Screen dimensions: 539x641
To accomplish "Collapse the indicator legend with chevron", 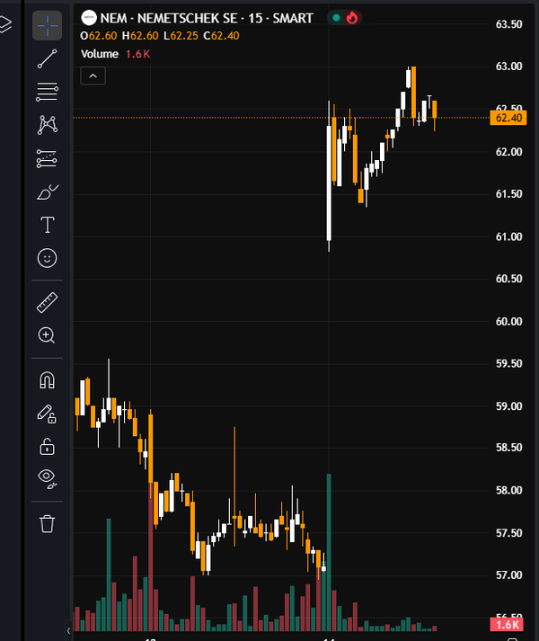I will tap(93, 76).
